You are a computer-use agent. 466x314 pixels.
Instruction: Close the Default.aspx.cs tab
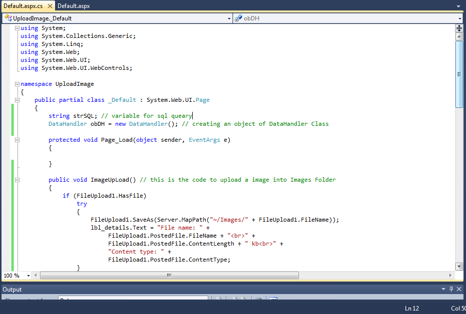50,6
